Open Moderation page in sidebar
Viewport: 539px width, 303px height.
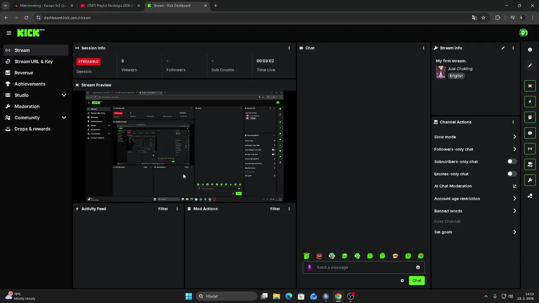coord(36,106)
